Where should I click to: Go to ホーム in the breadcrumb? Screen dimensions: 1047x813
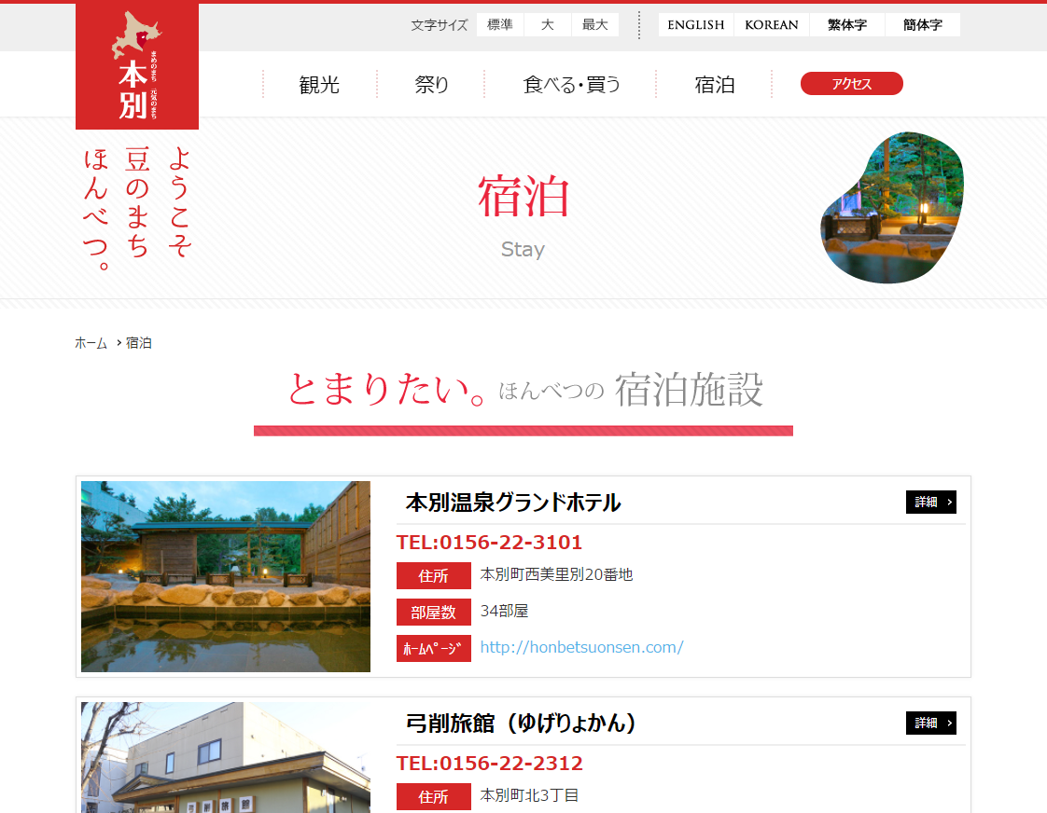(91, 343)
